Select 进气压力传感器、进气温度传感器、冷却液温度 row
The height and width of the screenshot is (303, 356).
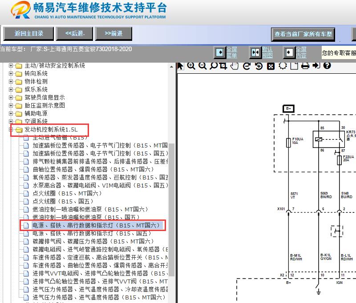click(100, 289)
